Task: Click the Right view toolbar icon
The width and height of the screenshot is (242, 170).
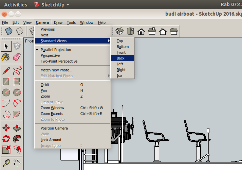Action: (152, 31)
